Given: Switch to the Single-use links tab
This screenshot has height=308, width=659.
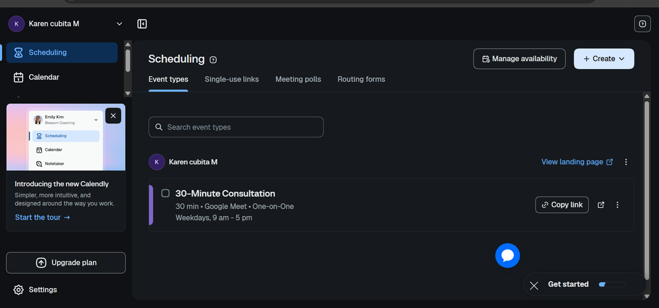Looking at the screenshot, I should (232, 79).
